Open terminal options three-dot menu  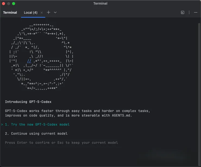pos(189,12)
